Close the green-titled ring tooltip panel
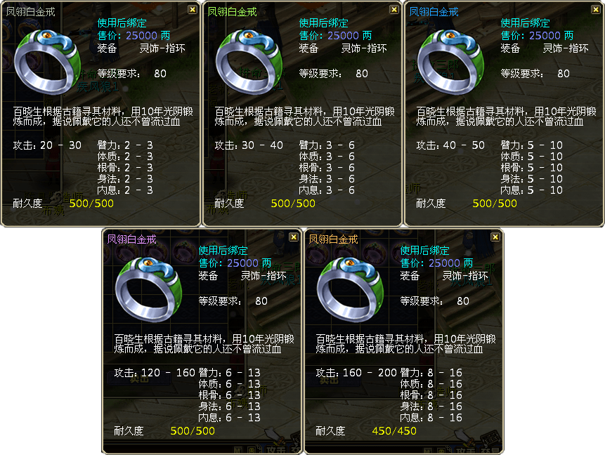The width and height of the screenshot is (605, 455). (x=393, y=10)
